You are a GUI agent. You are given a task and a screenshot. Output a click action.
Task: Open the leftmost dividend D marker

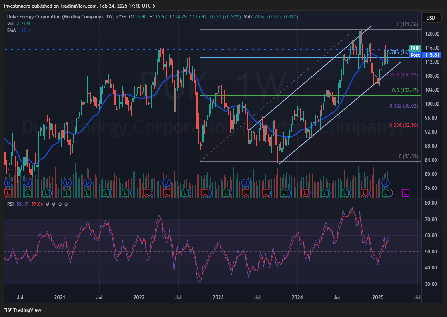pyautogui.click(x=8, y=183)
